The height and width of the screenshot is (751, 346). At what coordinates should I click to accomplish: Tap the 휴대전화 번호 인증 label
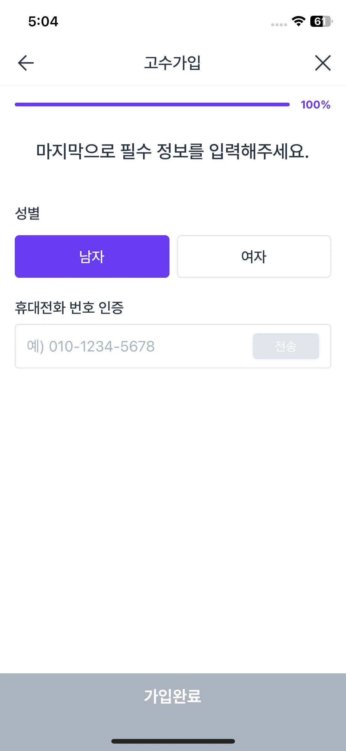point(69,307)
